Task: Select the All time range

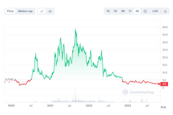Action: pos(137,11)
